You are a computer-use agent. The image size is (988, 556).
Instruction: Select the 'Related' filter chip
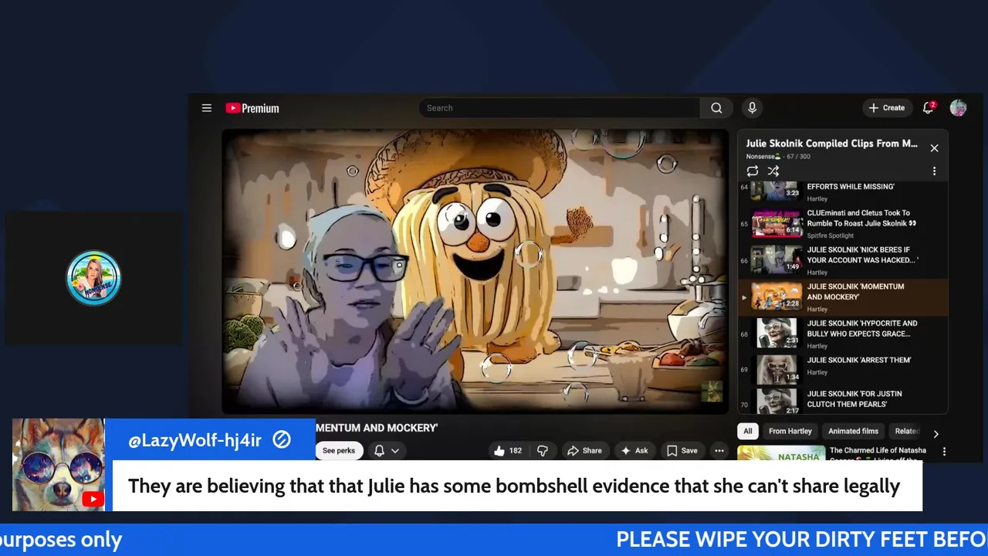coord(907,431)
